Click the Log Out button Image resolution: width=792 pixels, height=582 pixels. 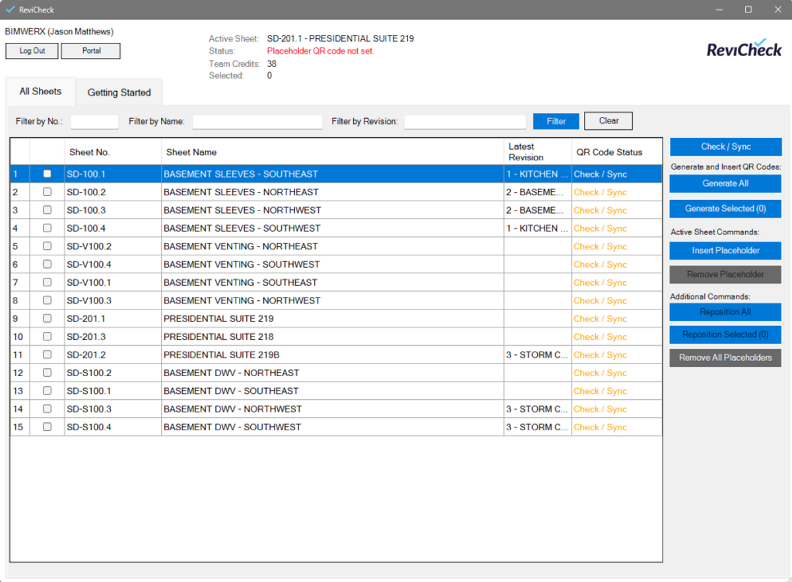31,51
